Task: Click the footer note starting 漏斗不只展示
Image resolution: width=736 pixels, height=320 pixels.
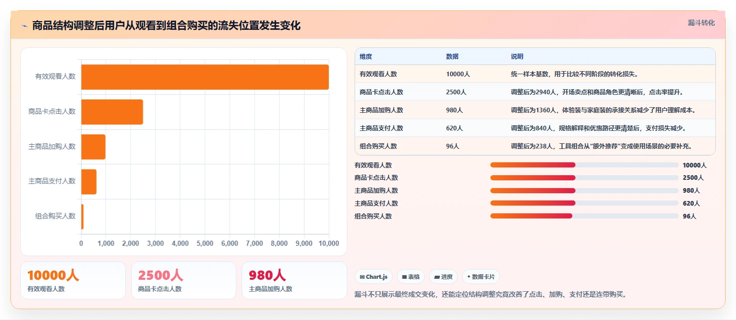Action: point(490,295)
